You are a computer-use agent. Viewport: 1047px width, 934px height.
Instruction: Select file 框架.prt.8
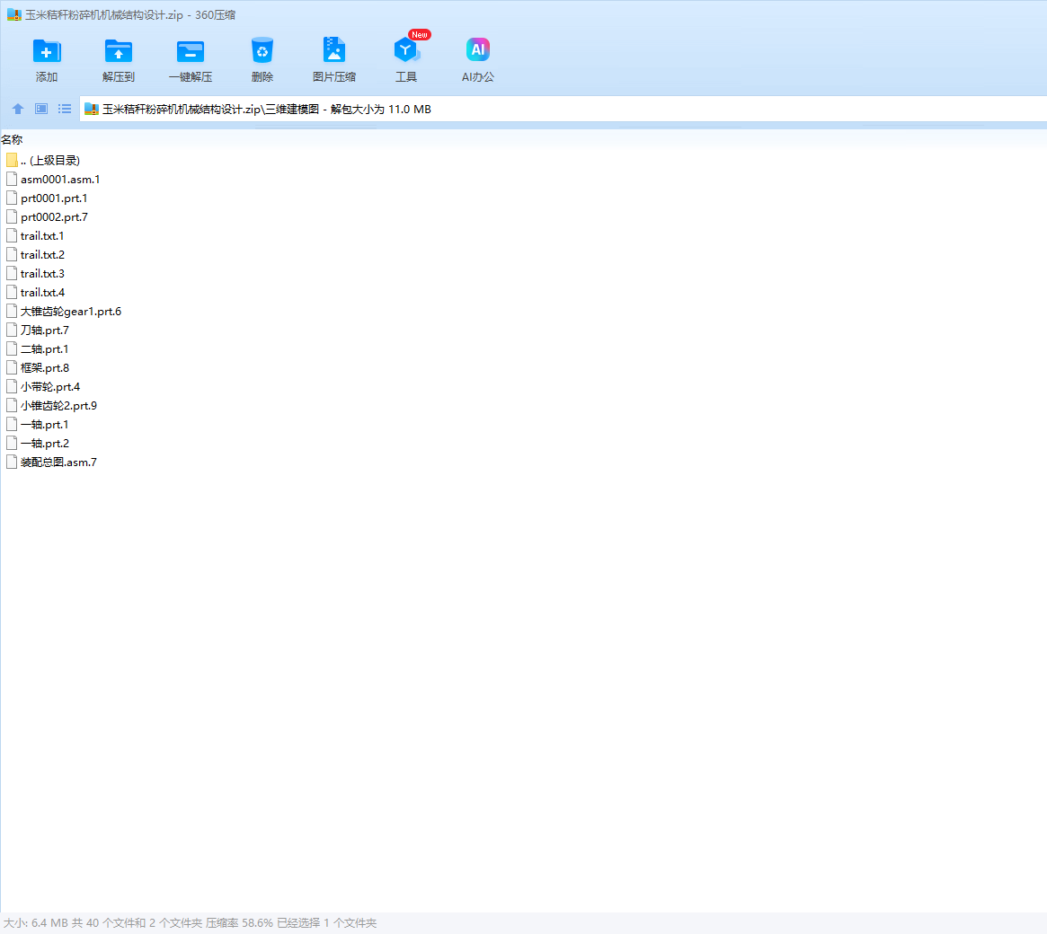[x=45, y=367]
